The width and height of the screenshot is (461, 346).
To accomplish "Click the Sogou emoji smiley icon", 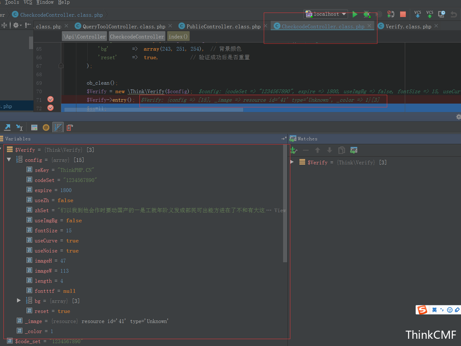I will click(449, 310).
